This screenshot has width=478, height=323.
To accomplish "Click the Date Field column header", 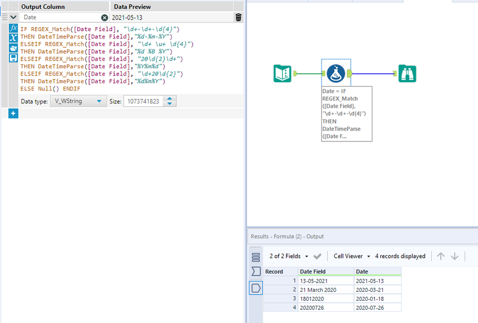I will point(326,271).
